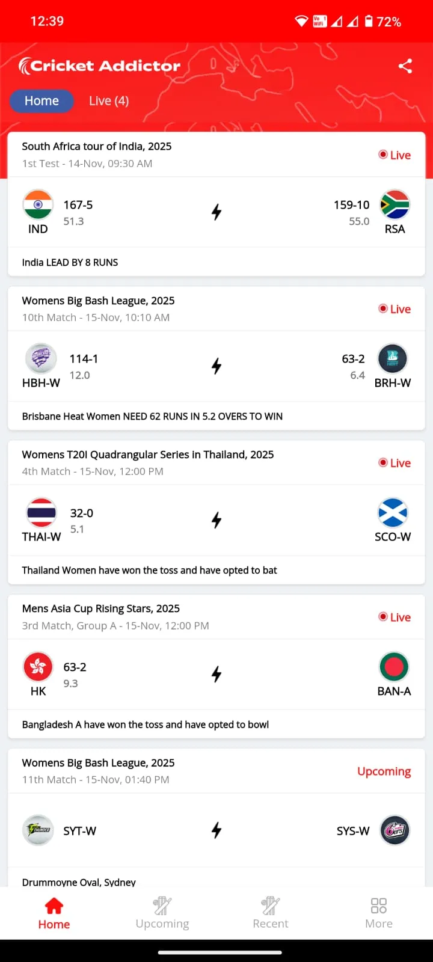Tap the Hobart Hurricanes Women logo
433x962 pixels.
[x=41, y=359]
